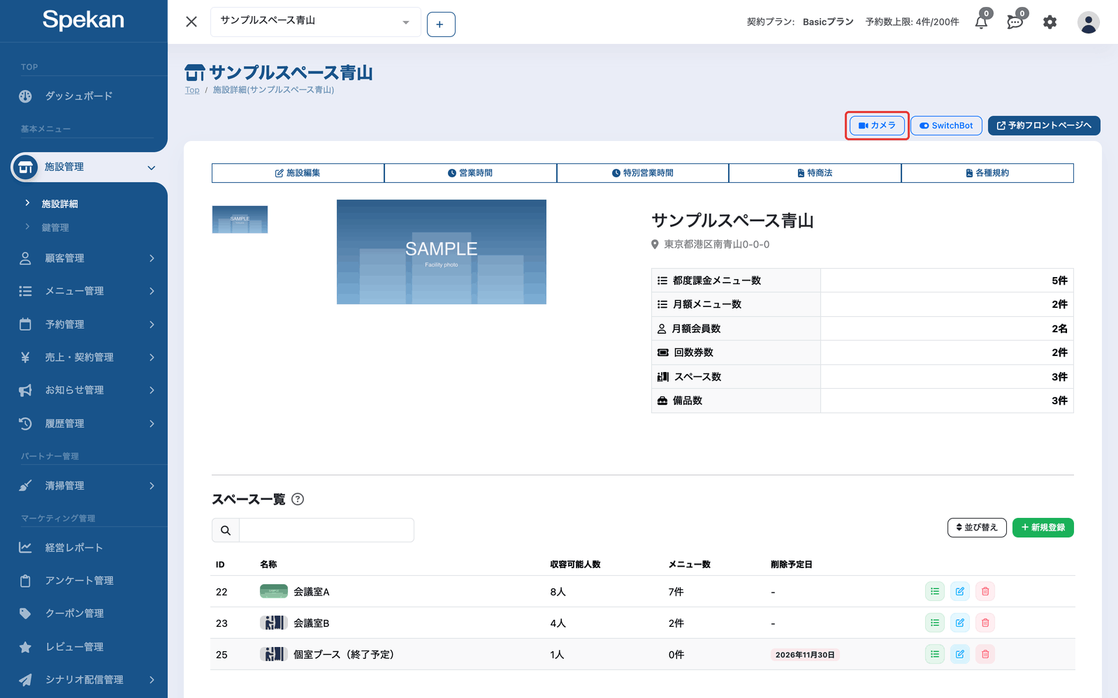Viewport: 1118px width, 698px height.
Task: Open 予約フロントページへ link button
Action: click(1044, 126)
